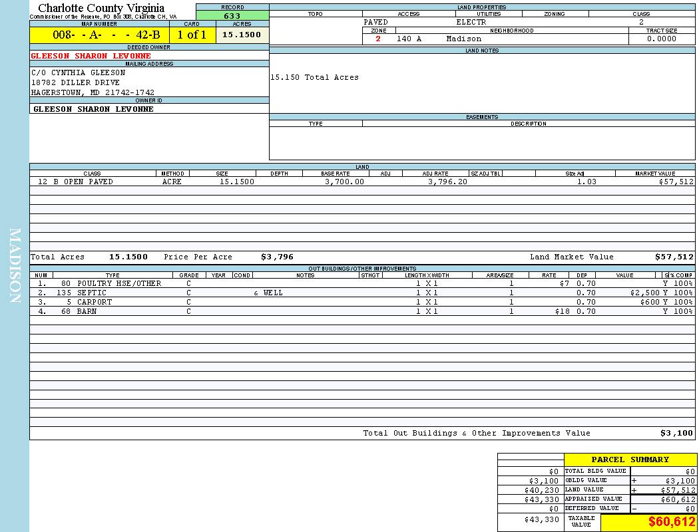
Task: Click the red taxable value $60,612
Action: (x=672, y=522)
